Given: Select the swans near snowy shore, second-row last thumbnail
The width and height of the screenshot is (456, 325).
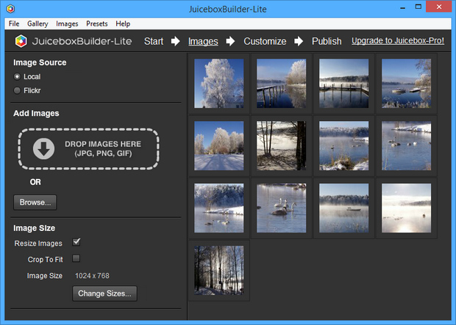Looking at the screenshot, I should pyautogui.click(x=406, y=146).
